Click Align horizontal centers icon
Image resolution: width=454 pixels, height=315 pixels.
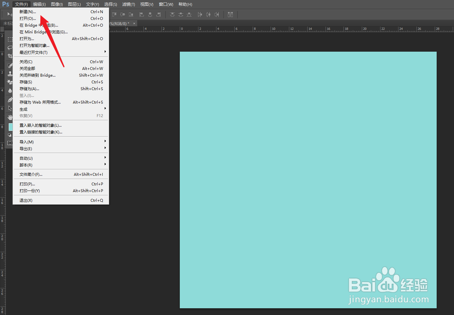point(150,14)
